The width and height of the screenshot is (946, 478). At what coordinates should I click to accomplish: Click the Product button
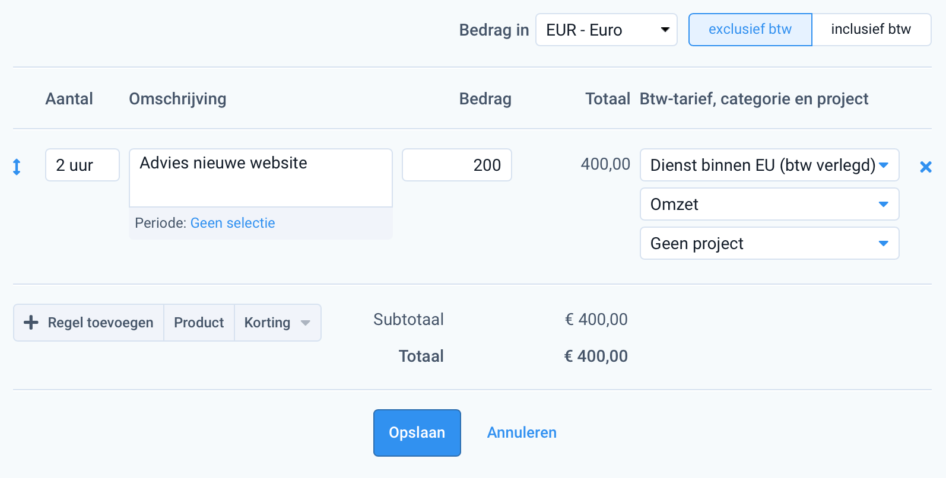click(x=199, y=323)
